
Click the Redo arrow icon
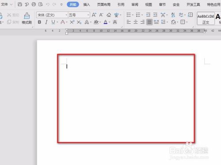pos(54,4)
